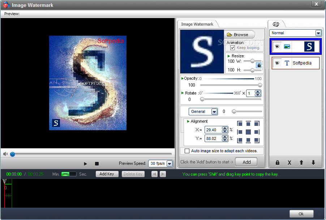Click the text layer T icon

coord(287,63)
